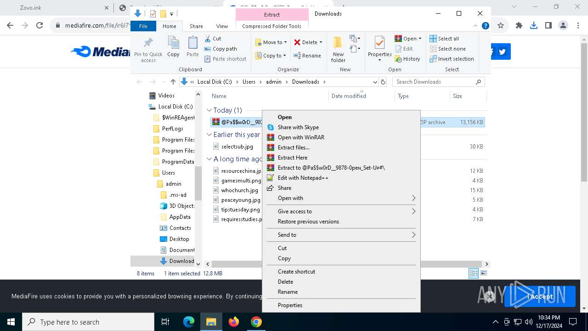Viewport: 588px width, 331px height.
Task: Click the Copy ribbon icon
Action: (173, 47)
